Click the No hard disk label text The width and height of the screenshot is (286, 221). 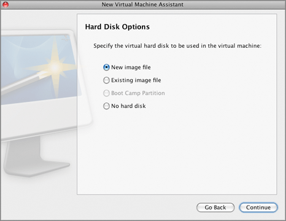tap(128, 106)
